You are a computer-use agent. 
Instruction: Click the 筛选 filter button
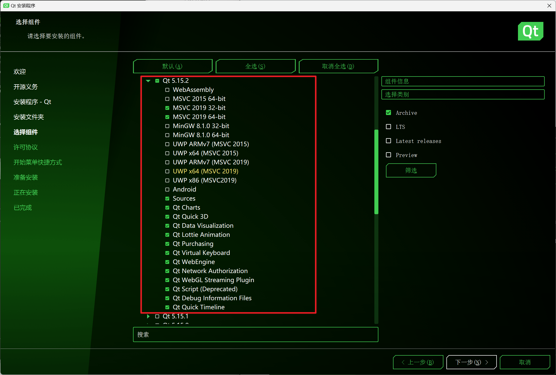coord(411,170)
